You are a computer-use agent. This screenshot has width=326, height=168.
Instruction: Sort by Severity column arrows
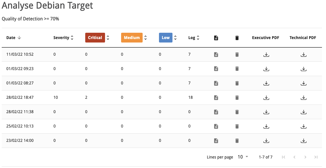[72, 38]
